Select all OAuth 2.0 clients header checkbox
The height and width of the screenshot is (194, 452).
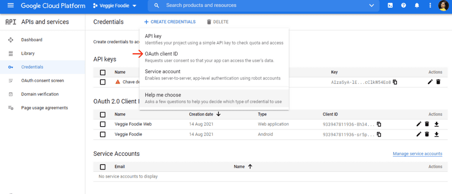click(x=103, y=114)
